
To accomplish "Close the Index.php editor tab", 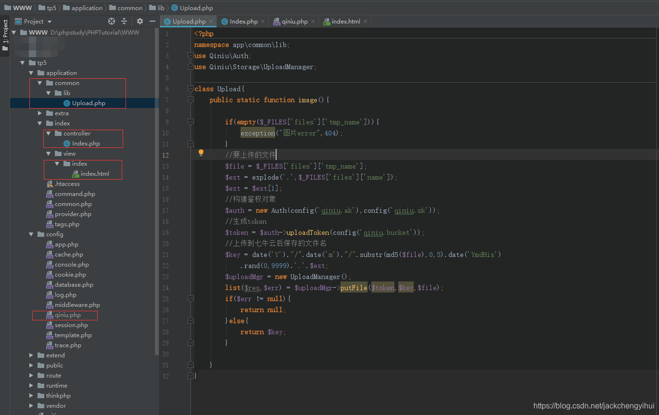I will tap(263, 22).
